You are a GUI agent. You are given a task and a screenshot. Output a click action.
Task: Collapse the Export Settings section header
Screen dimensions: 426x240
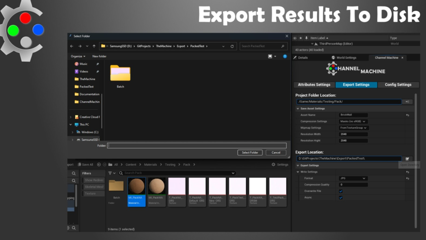[298, 165]
